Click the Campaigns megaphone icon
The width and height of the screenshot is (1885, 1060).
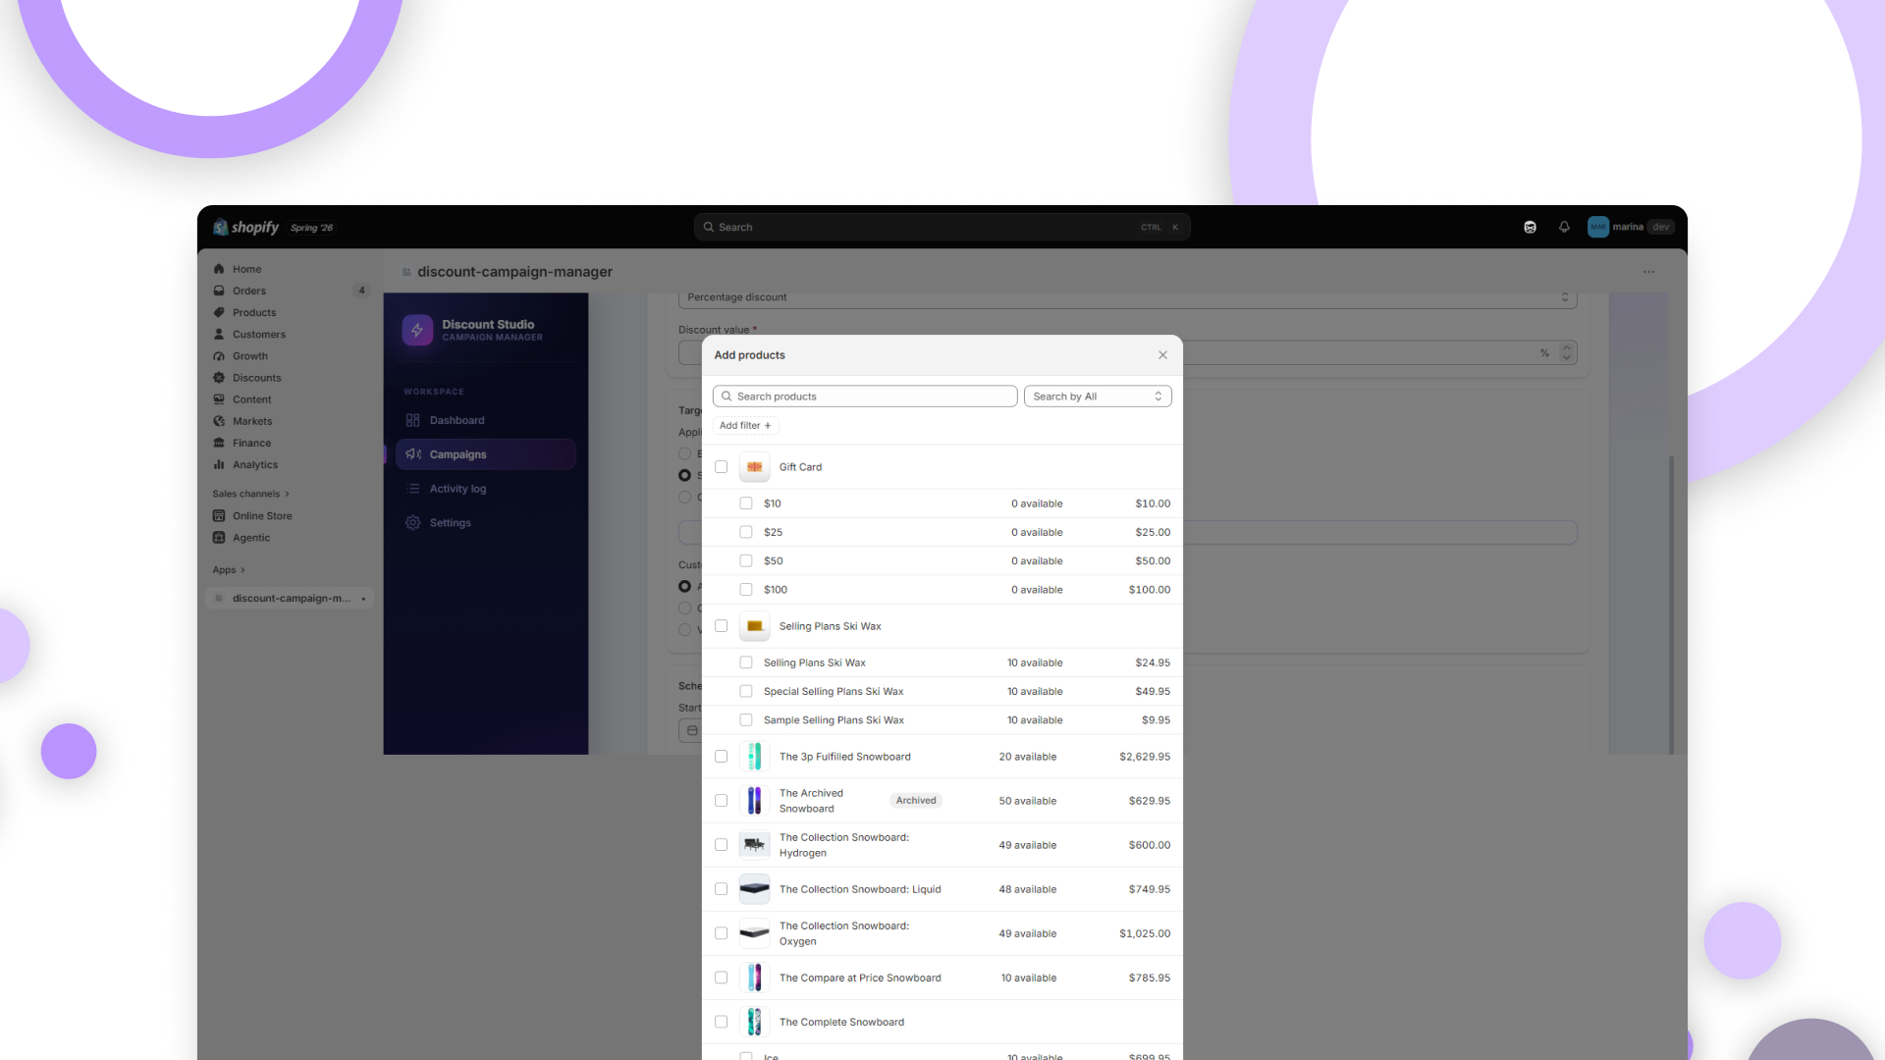[x=413, y=454]
